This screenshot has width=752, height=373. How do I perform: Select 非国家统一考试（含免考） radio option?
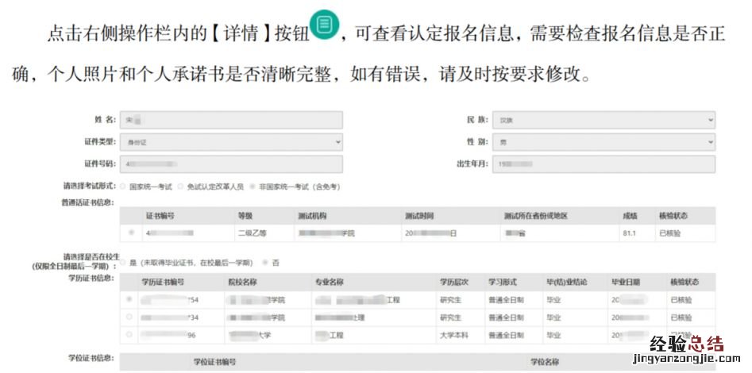253,186
